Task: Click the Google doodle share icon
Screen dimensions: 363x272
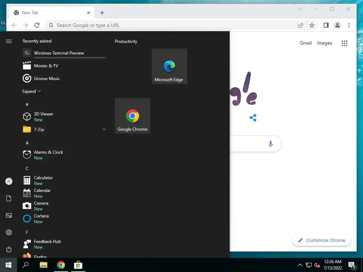Action: [x=253, y=118]
